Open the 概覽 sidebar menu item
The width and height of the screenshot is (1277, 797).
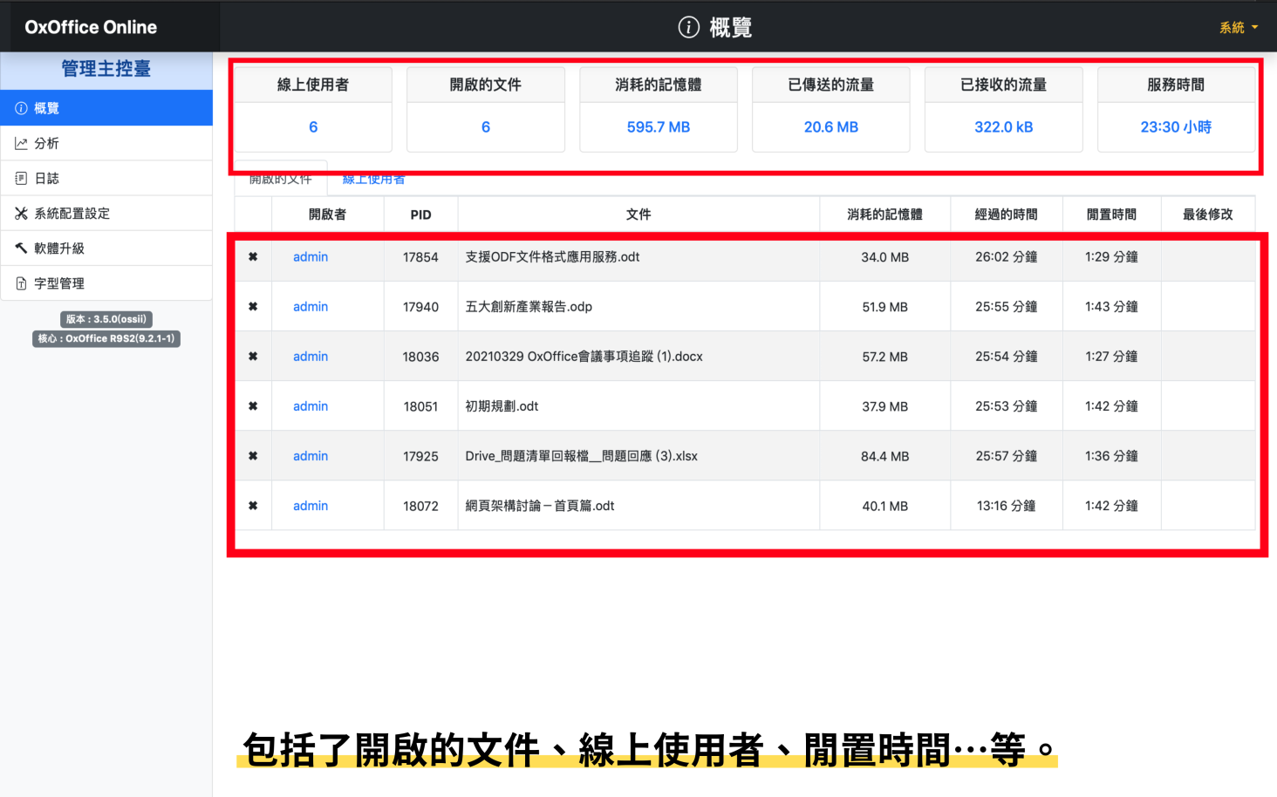pyautogui.click(x=106, y=108)
